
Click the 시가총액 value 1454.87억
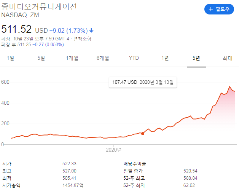73,185
